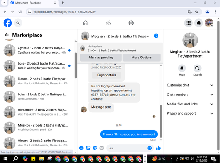Click the taskbar clock 10:10 PM

coord(202,159)
